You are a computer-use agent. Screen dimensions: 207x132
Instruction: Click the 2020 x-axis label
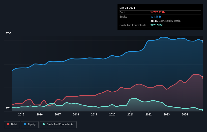coord(112,114)
